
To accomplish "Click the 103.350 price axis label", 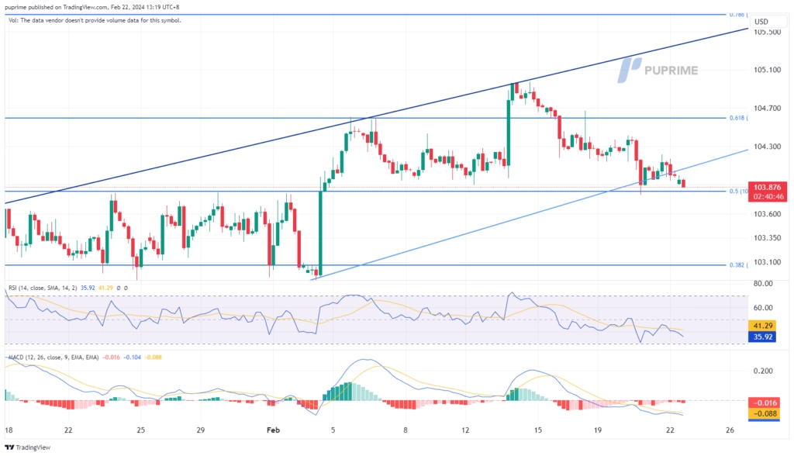I will click(767, 237).
